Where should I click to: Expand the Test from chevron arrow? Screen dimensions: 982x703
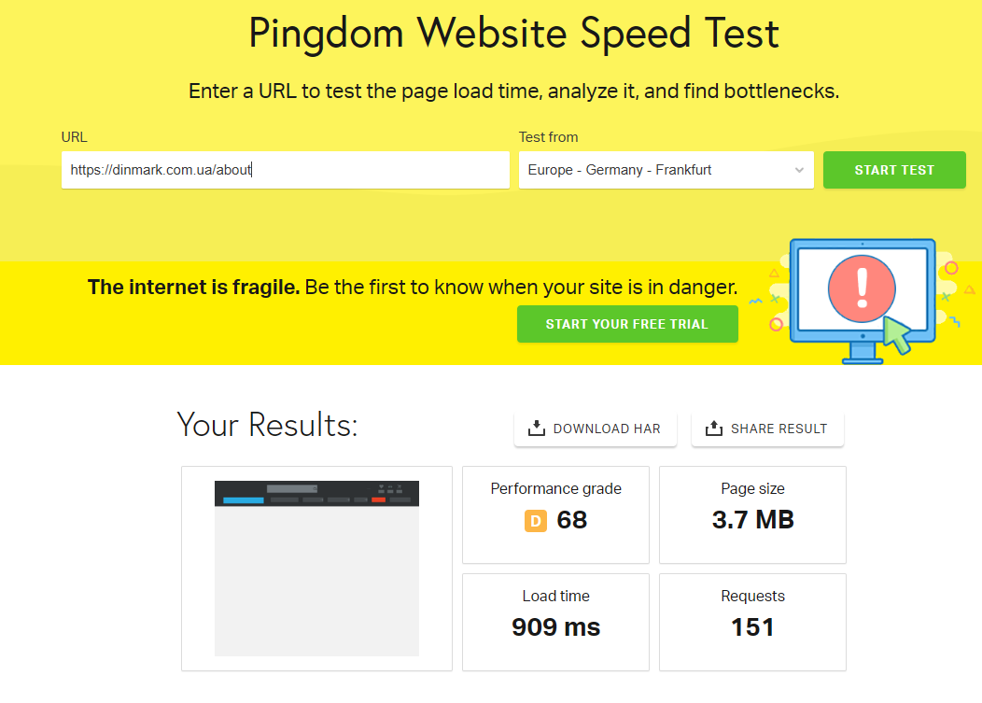click(799, 170)
